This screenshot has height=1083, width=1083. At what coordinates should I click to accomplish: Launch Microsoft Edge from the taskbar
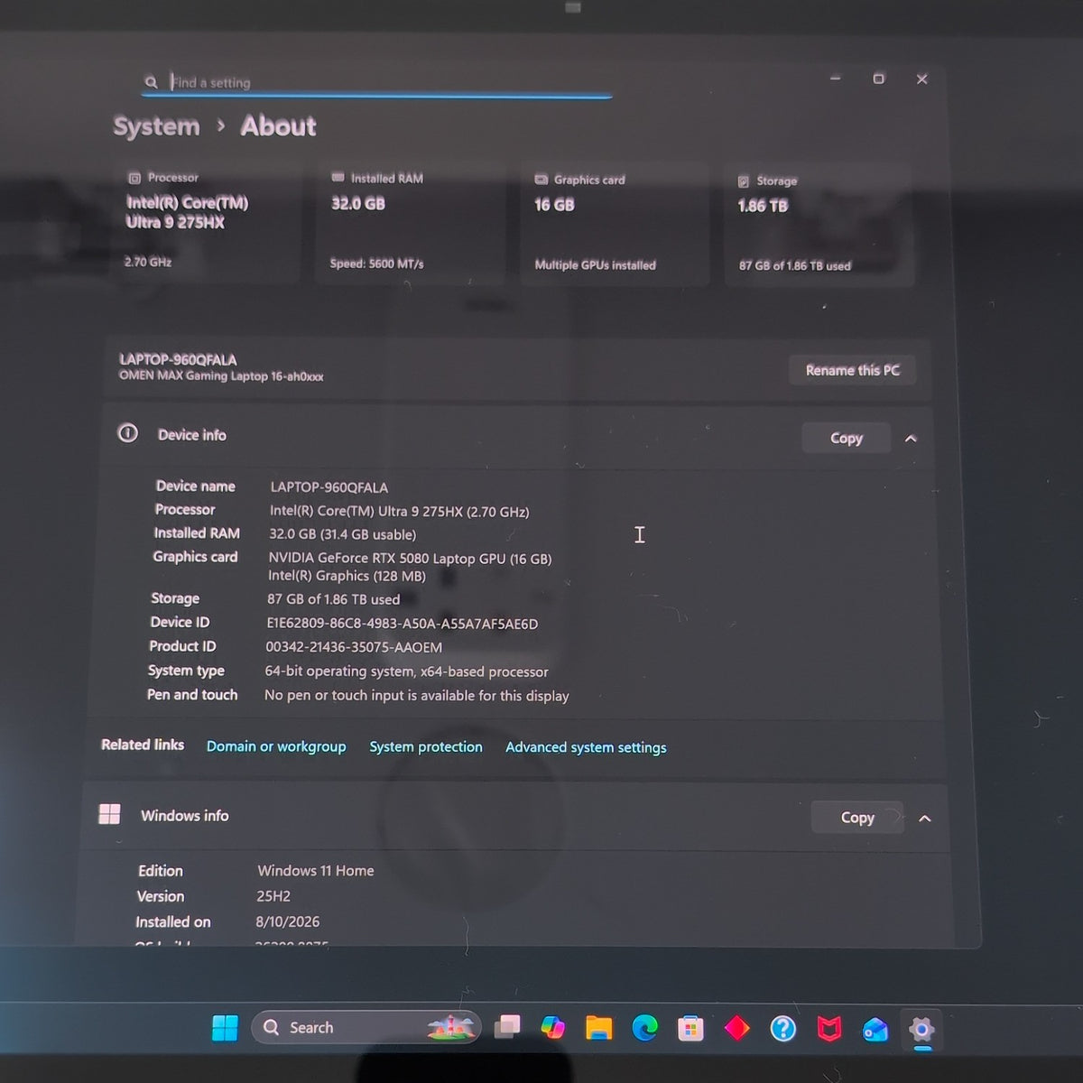[x=644, y=1027]
